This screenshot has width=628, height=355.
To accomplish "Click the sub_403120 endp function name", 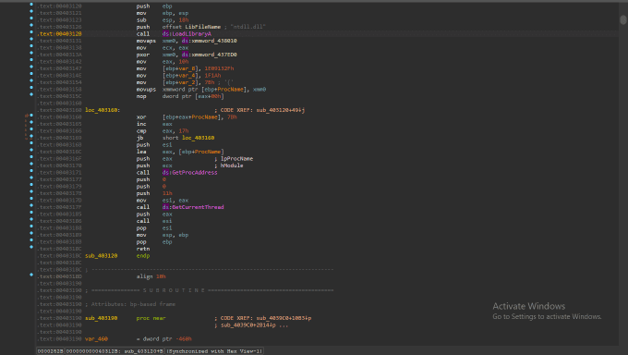I will [101, 255].
